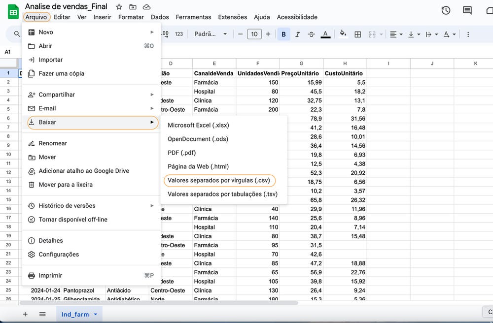The height and width of the screenshot is (323, 493).
Task: Open the text color picker
Action: pos(326,34)
